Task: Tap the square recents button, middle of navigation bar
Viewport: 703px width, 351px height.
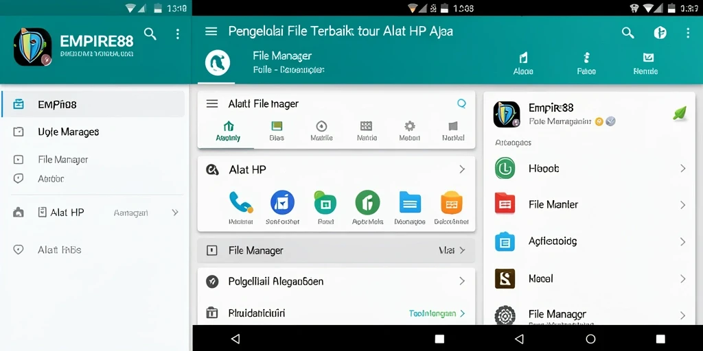Action: pos(440,339)
